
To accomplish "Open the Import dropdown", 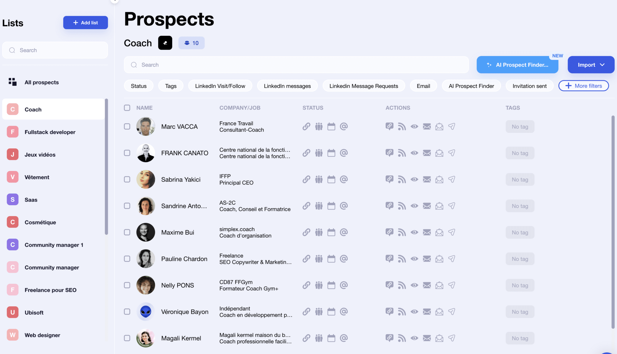I will pyautogui.click(x=590, y=64).
